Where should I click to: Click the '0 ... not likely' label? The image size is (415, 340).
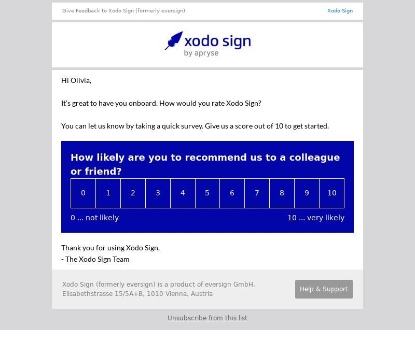(94, 218)
